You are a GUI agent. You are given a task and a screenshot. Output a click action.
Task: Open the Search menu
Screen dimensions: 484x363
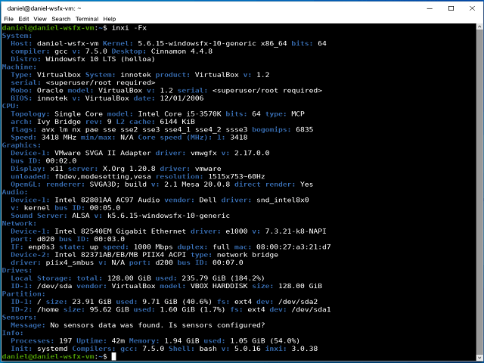coord(62,17)
